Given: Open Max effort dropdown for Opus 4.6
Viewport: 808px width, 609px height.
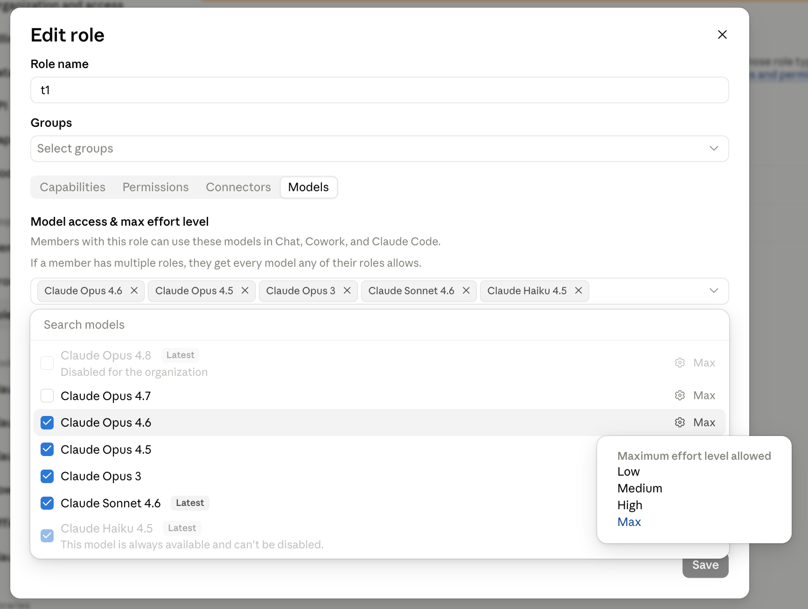Looking at the screenshot, I should pos(704,422).
